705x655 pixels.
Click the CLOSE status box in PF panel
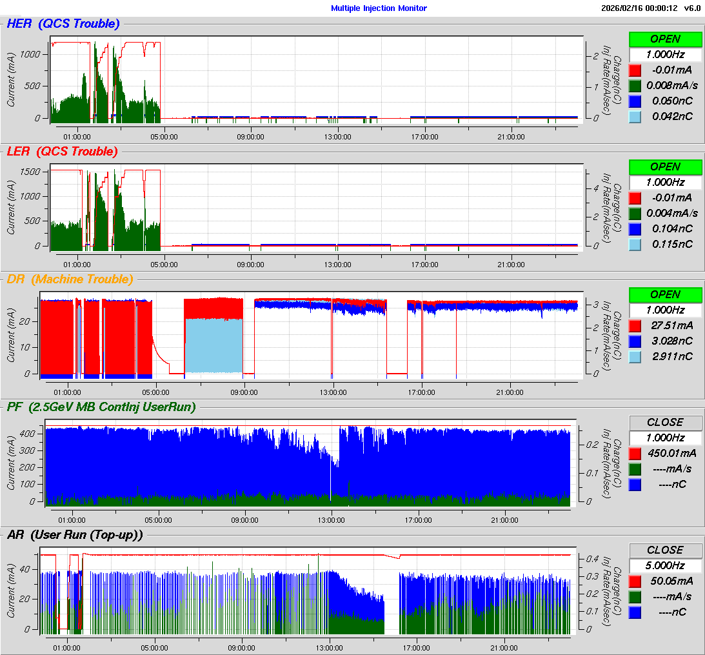click(x=665, y=423)
